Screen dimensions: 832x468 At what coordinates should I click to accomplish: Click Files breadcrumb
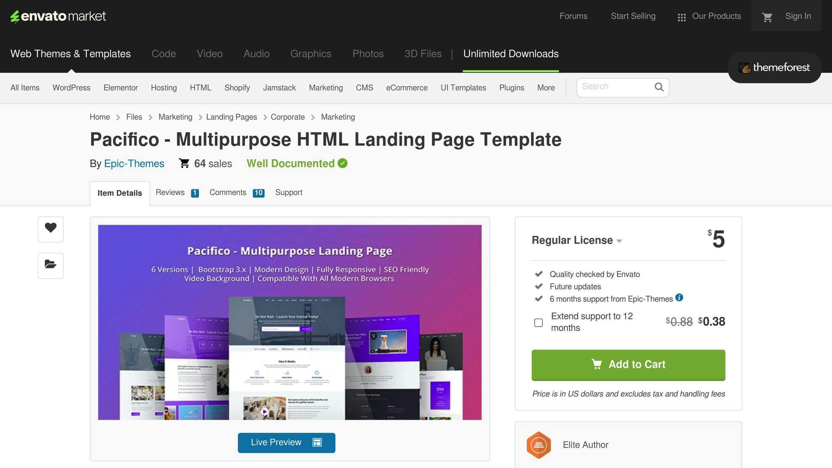tap(134, 117)
